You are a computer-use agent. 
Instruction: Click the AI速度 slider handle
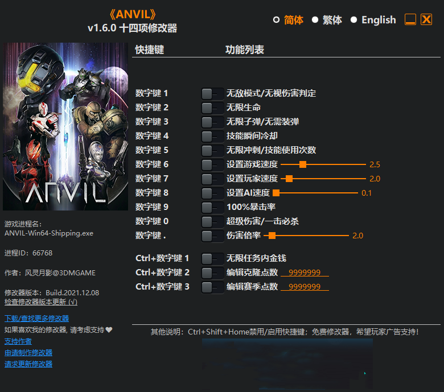(276, 193)
